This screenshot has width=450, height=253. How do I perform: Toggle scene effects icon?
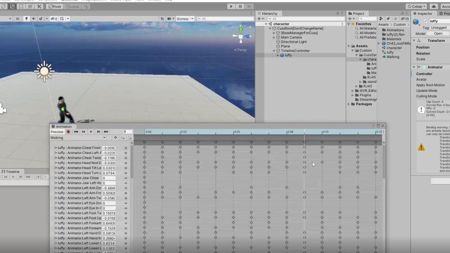click(x=40, y=18)
